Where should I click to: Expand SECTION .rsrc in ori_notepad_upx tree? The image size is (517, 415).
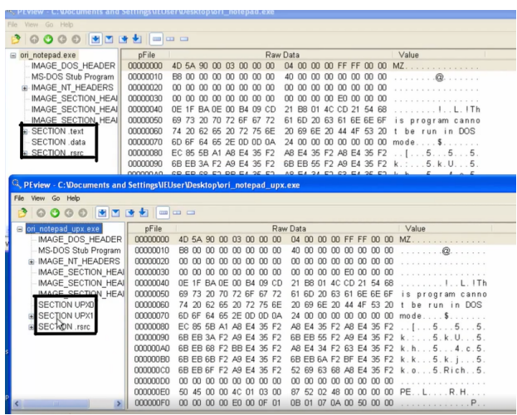[x=31, y=327]
